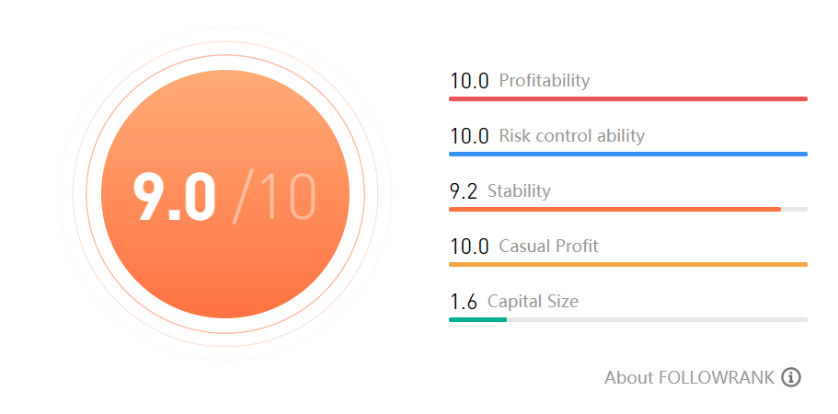Select the 9.0 overall score number
This screenshot has height=414, width=838.
[175, 196]
